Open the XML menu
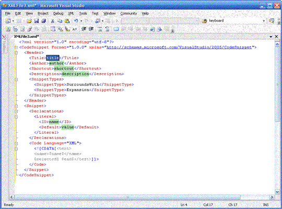 tap(71, 14)
